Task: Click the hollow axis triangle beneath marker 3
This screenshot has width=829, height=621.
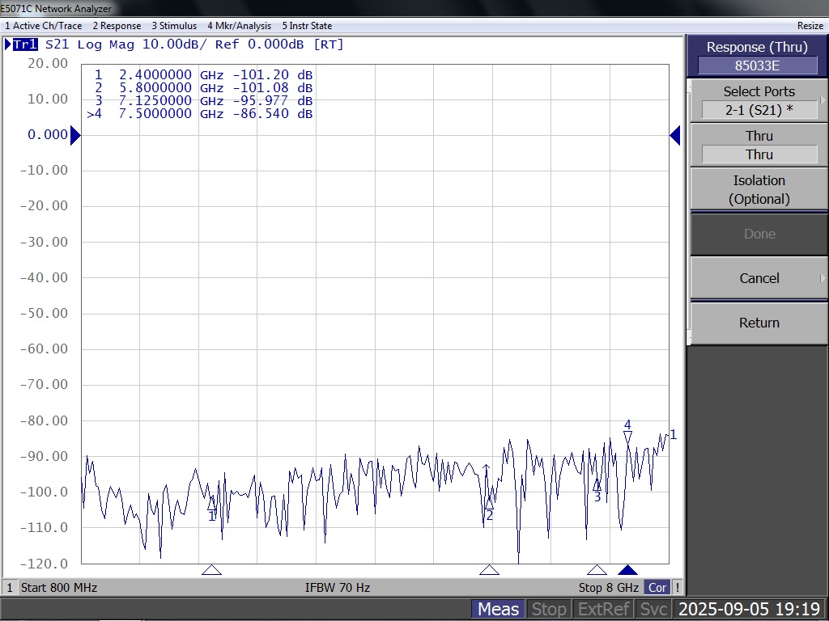Action: tap(597, 570)
